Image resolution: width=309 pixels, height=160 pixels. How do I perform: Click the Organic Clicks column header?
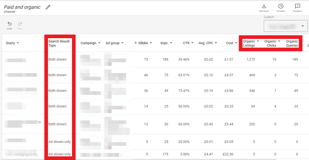270,43
